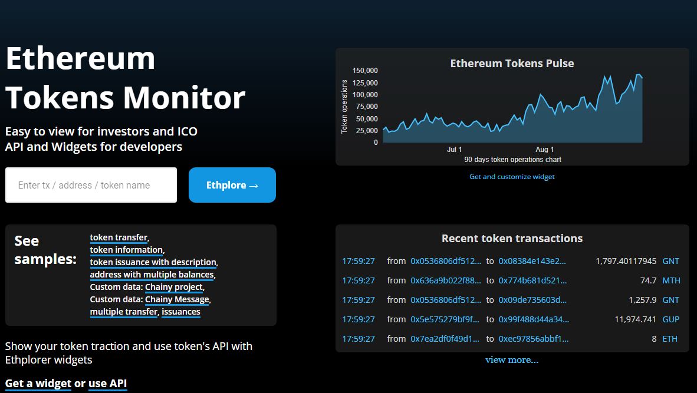Open the ETH token link
The height and width of the screenshot is (393, 697).
tap(670, 339)
